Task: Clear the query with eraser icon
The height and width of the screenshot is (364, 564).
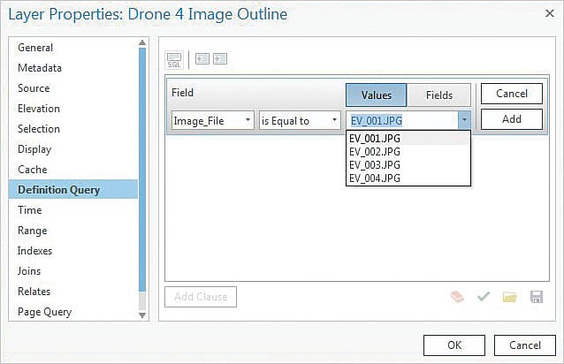Action: pos(458,297)
